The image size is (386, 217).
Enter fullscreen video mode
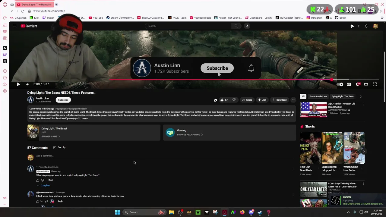375,84
